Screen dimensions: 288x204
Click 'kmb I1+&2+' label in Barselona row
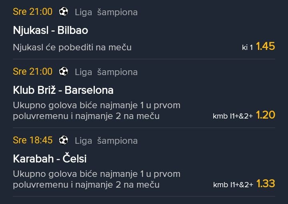[233, 116]
